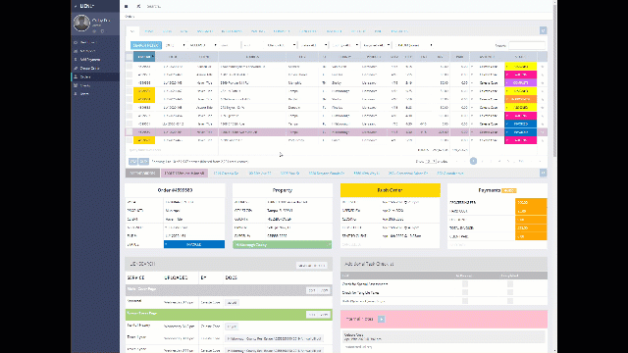628x353 pixels.
Task: Click page 1 in the table pagination
Action: coord(473,161)
